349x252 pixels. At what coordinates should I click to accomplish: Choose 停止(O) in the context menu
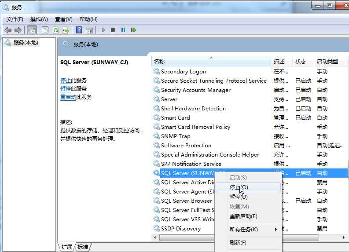point(248,187)
